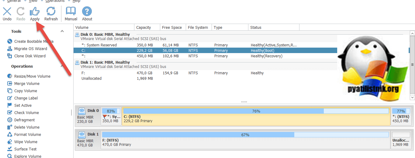Select the Wipe Volume operation
The height and width of the screenshot is (158, 415).
point(22,142)
